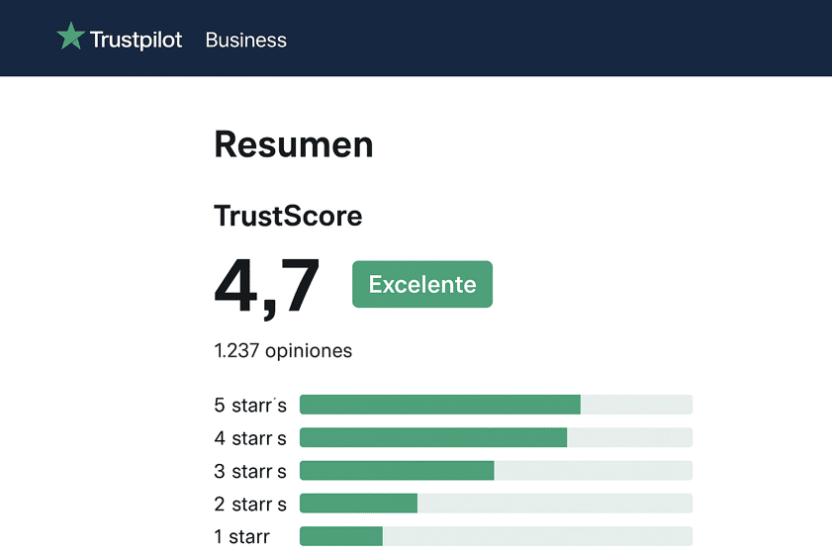
Task: Choose the 1 star rating label
Action: pyautogui.click(x=242, y=537)
